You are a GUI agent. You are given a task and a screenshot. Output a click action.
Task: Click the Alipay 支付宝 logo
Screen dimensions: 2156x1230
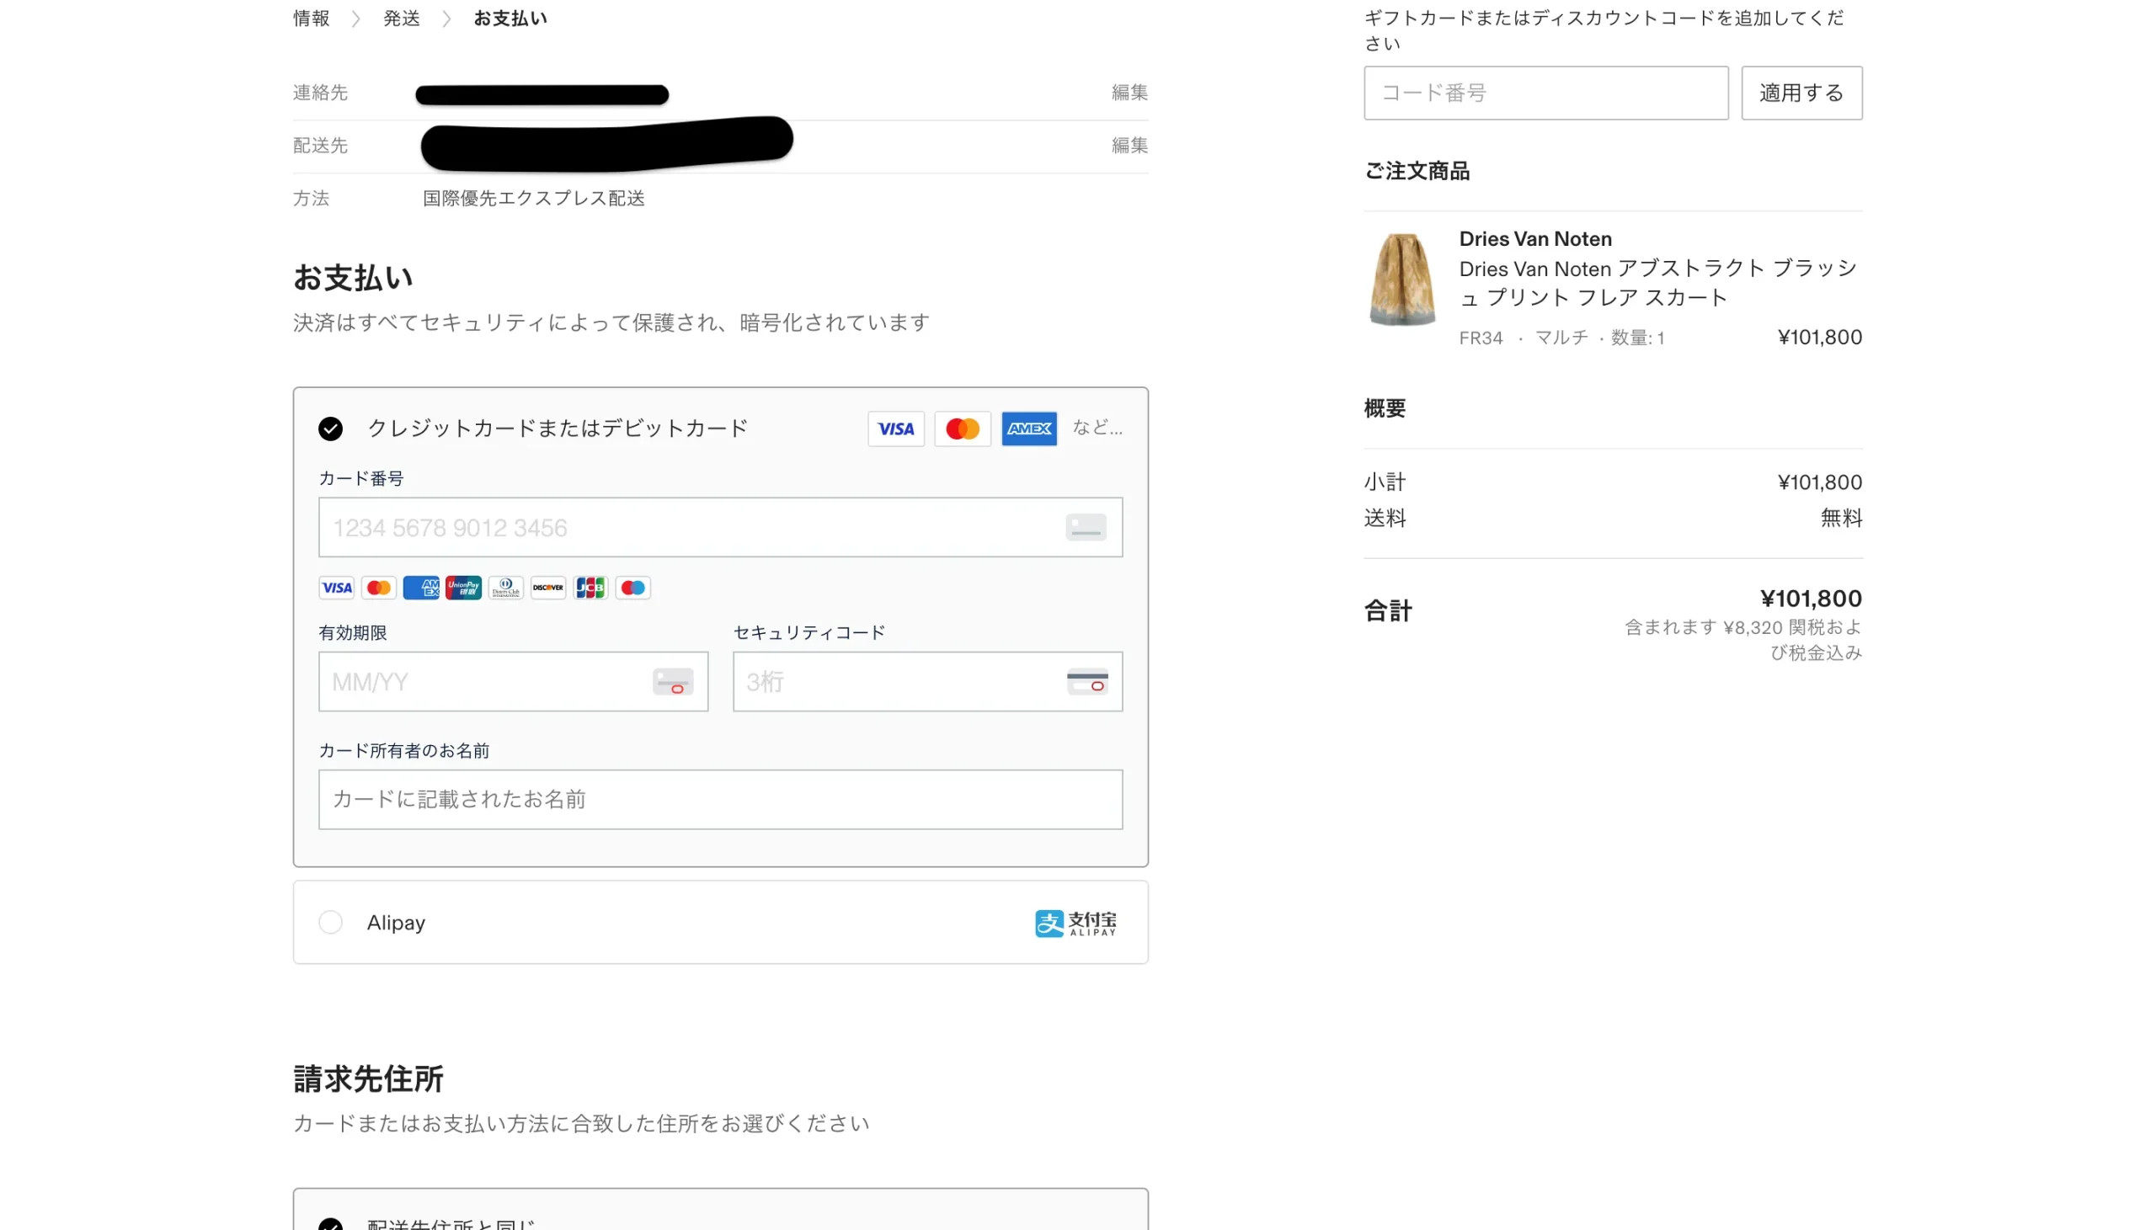coord(1075,923)
